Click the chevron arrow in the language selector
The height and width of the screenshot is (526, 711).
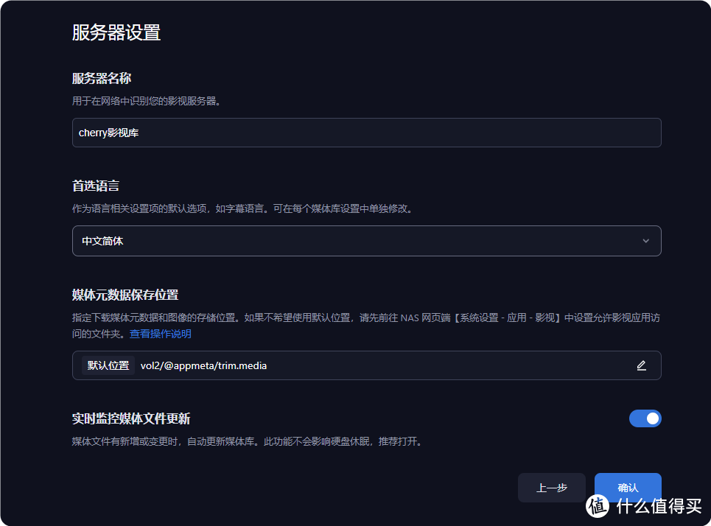click(645, 241)
